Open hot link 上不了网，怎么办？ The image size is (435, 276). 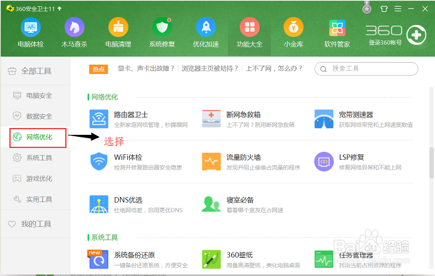274,68
